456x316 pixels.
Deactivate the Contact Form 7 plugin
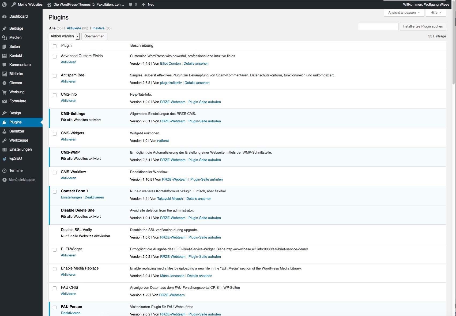point(94,197)
